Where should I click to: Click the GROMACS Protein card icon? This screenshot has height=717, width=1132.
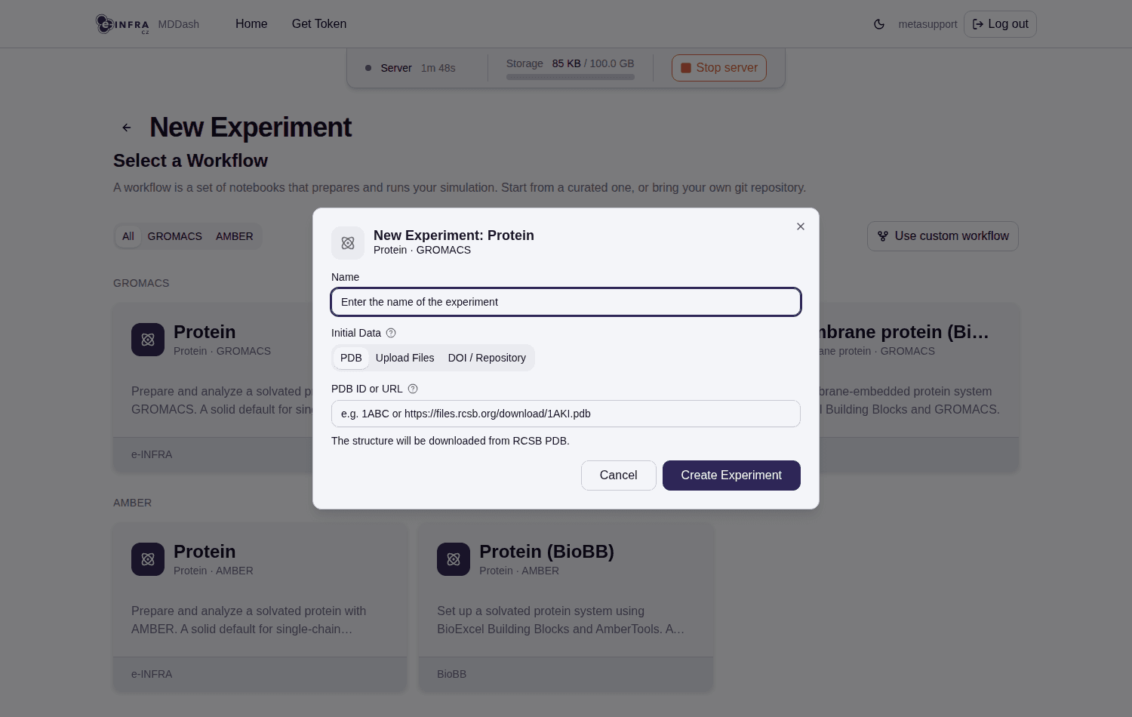[x=148, y=340]
